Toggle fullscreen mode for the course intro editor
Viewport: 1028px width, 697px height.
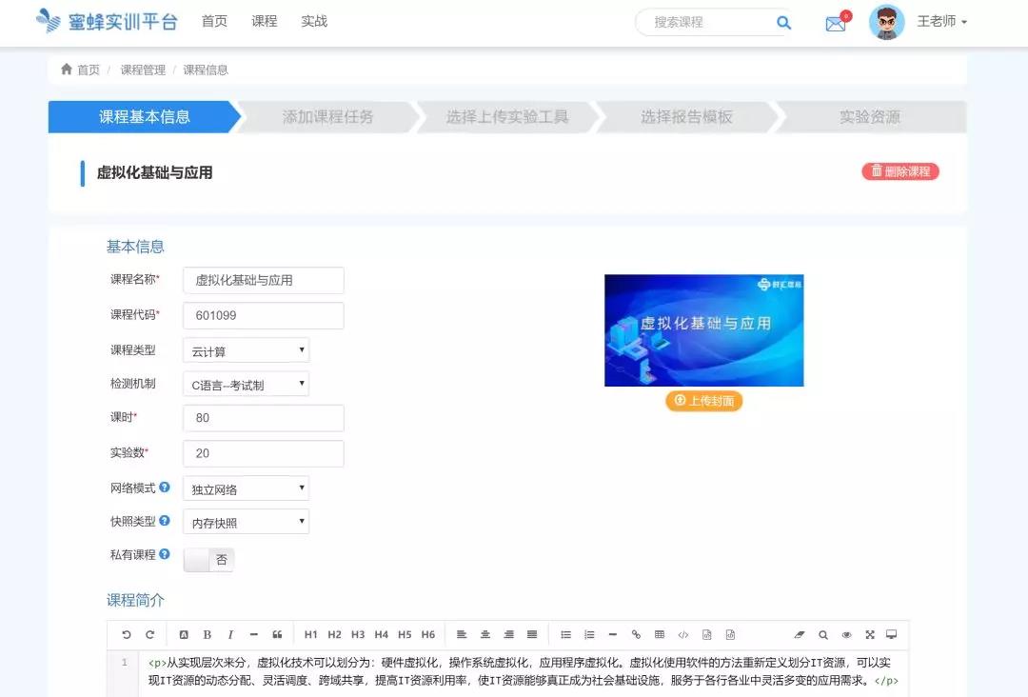869,634
